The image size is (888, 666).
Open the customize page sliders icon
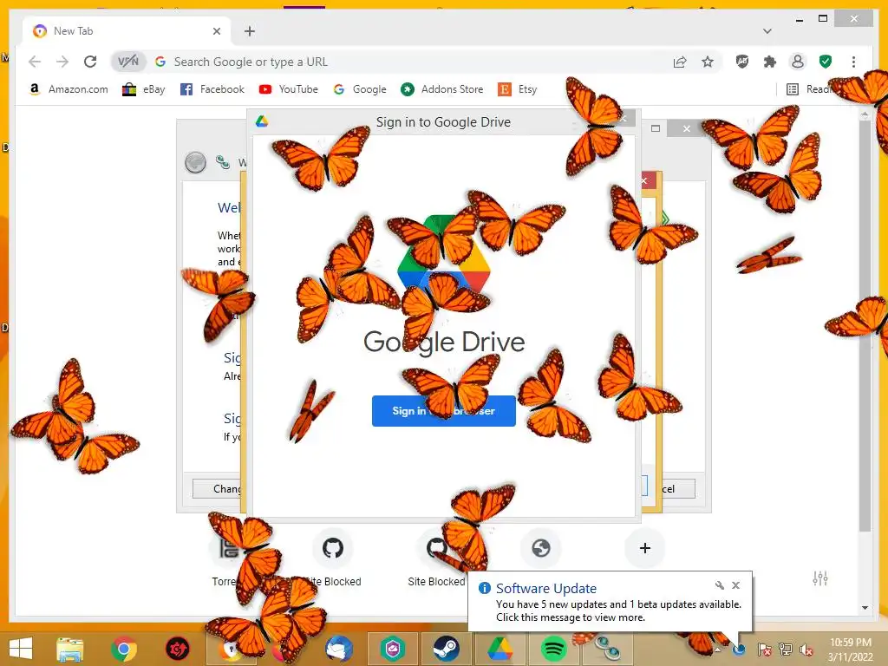coord(820,578)
